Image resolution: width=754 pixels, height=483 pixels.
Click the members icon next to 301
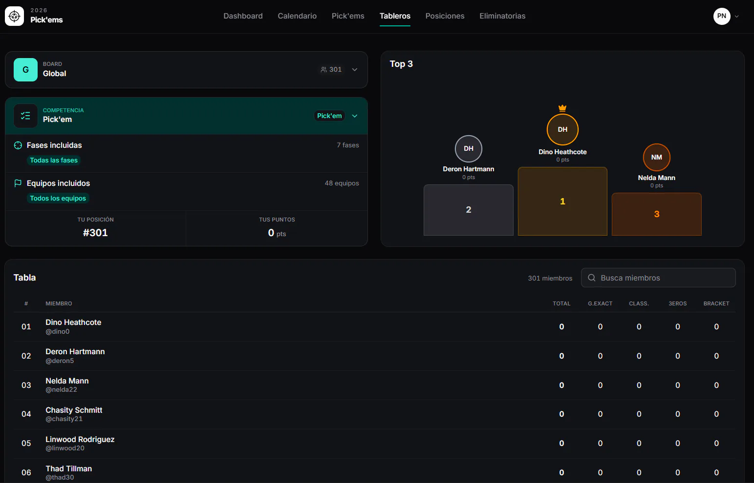pyautogui.click(x=323, y=70)
